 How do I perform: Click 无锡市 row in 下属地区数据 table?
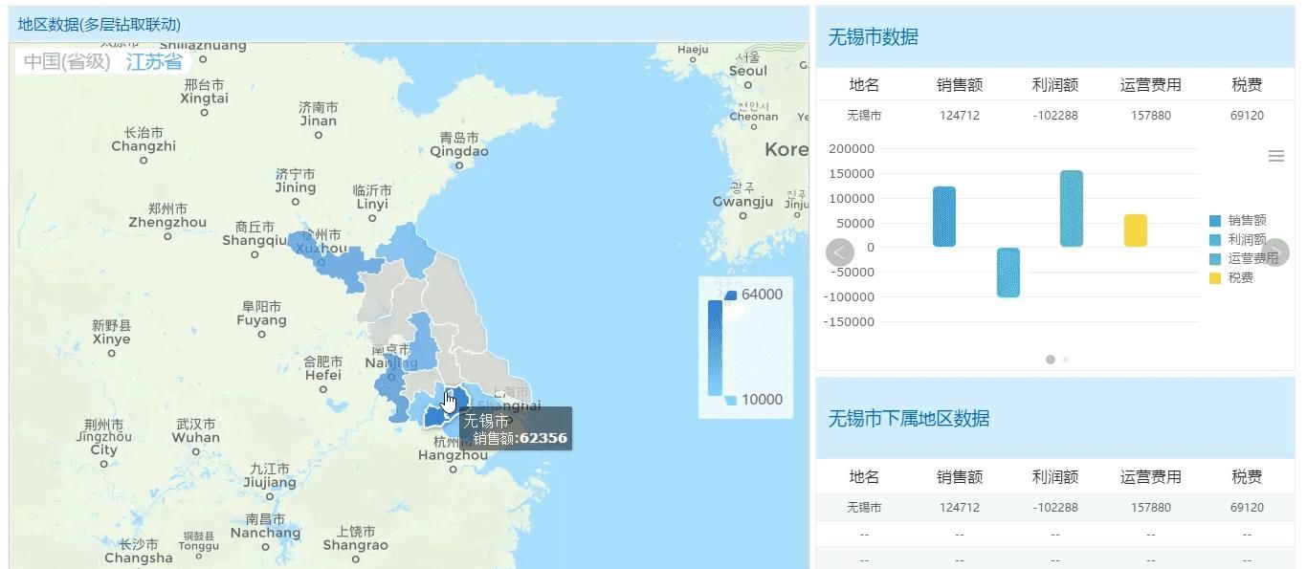point(1055,508)
